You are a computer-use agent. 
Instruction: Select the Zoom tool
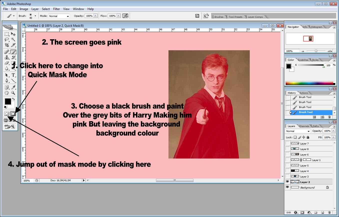[x=13, y=93]
